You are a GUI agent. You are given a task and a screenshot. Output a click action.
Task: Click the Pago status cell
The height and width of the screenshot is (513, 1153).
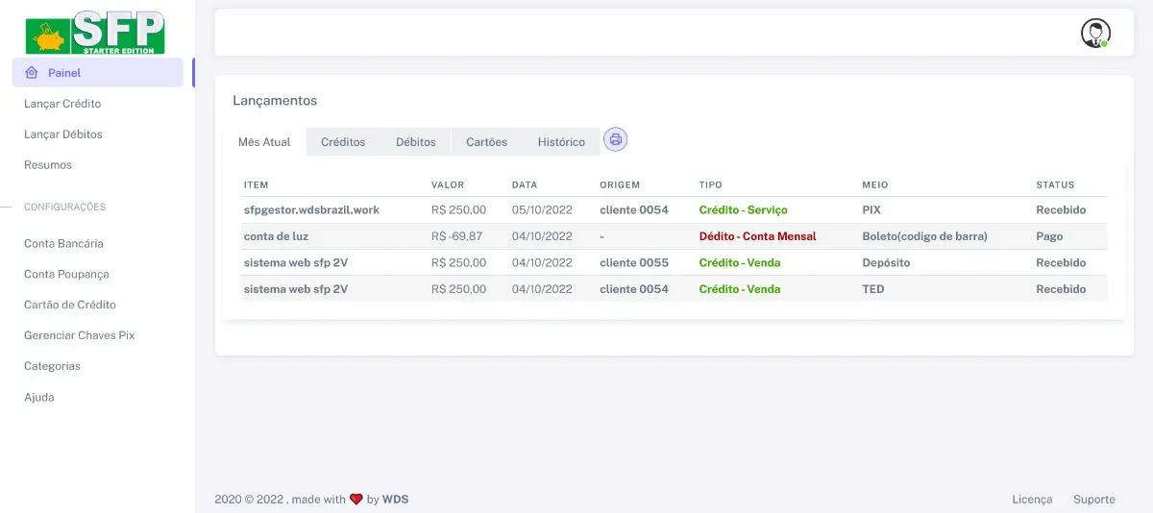[x=1049, y=236]
